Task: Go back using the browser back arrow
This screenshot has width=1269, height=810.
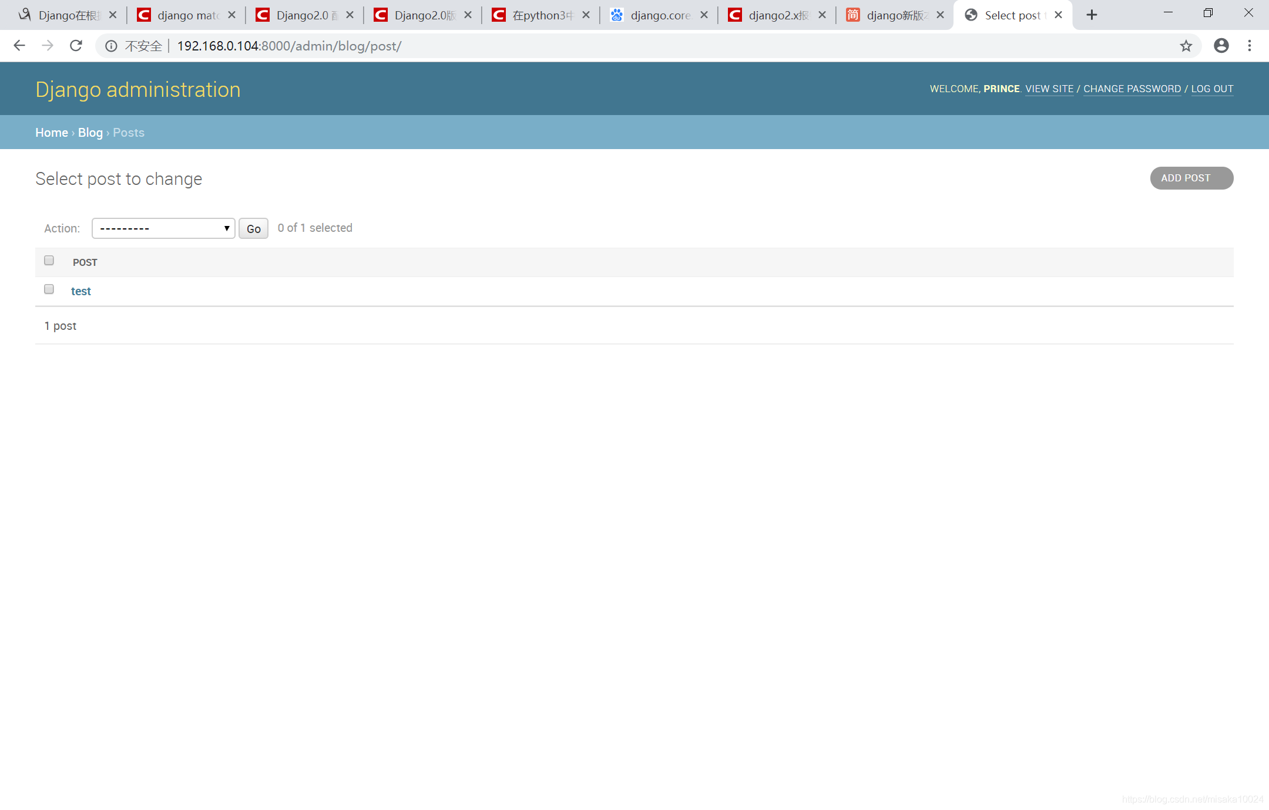Action: pos(19,46)
